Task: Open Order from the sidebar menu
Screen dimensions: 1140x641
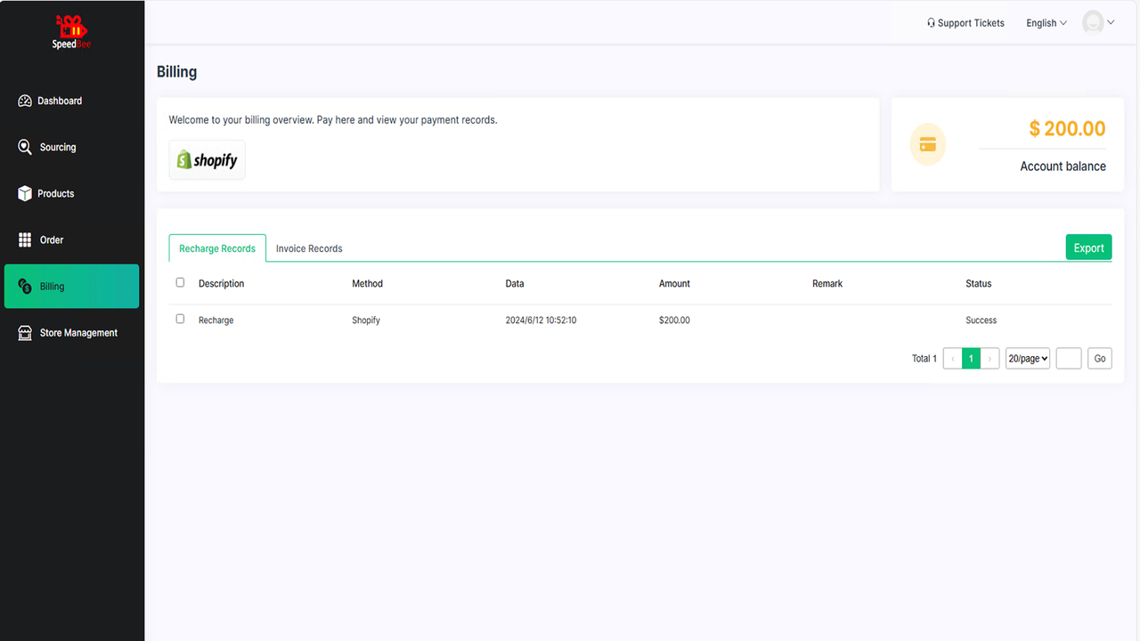Action: [x=71, y=239]
